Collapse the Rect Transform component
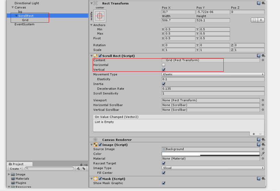The image size is (280, 191). (x=91, y=3)
